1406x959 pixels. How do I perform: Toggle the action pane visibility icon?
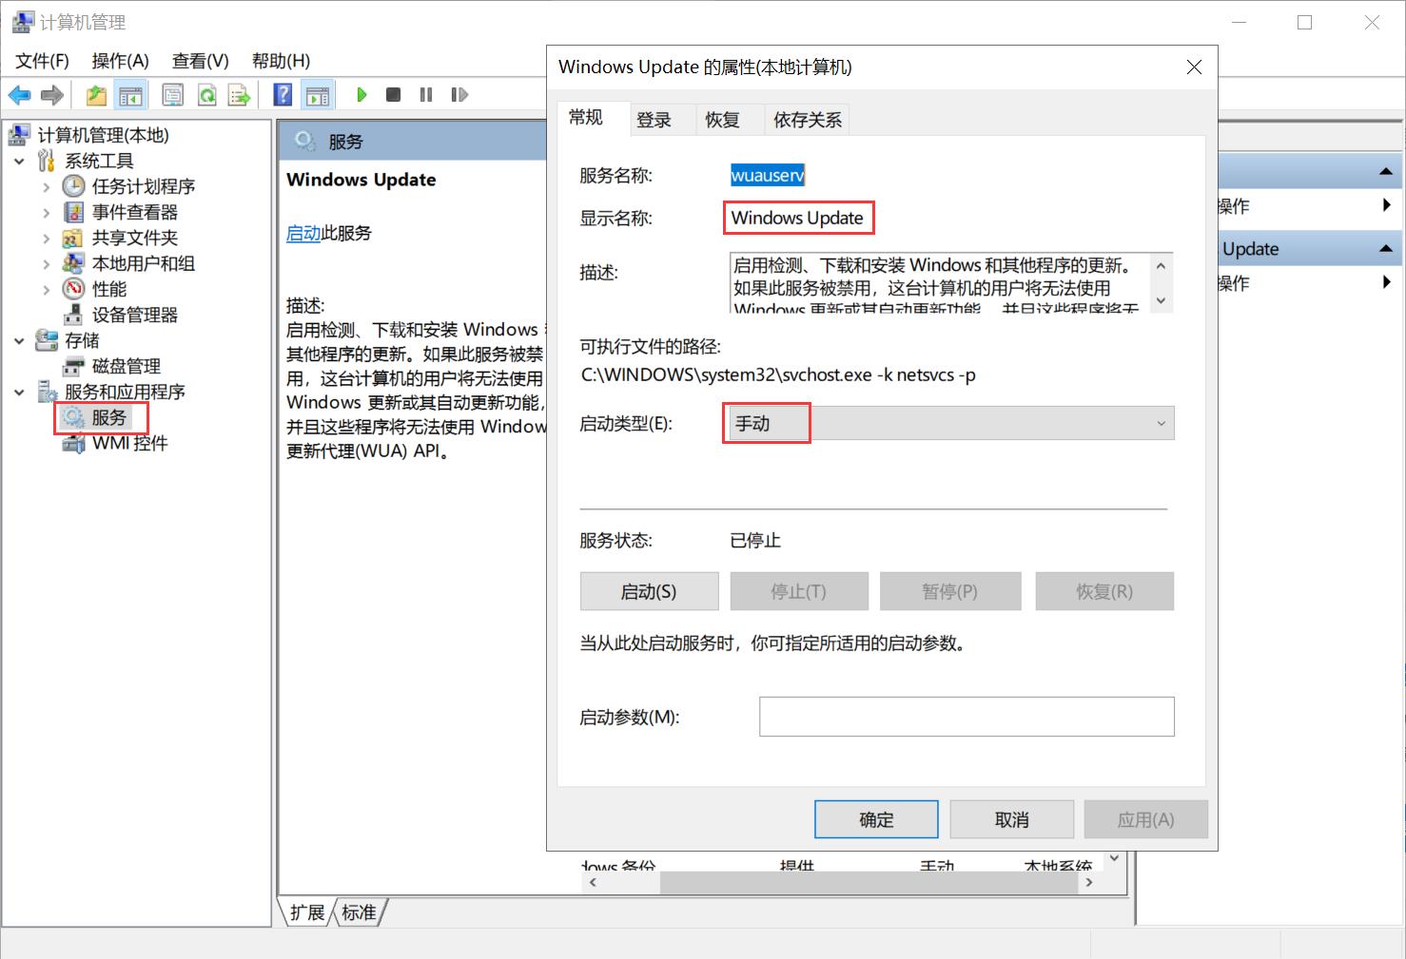318,94
